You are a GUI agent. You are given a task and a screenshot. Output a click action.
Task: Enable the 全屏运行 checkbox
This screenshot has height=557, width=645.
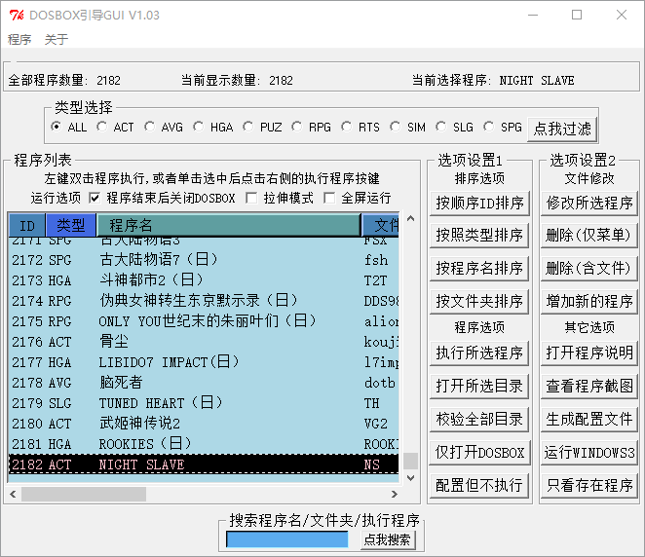tap(329, 198)
